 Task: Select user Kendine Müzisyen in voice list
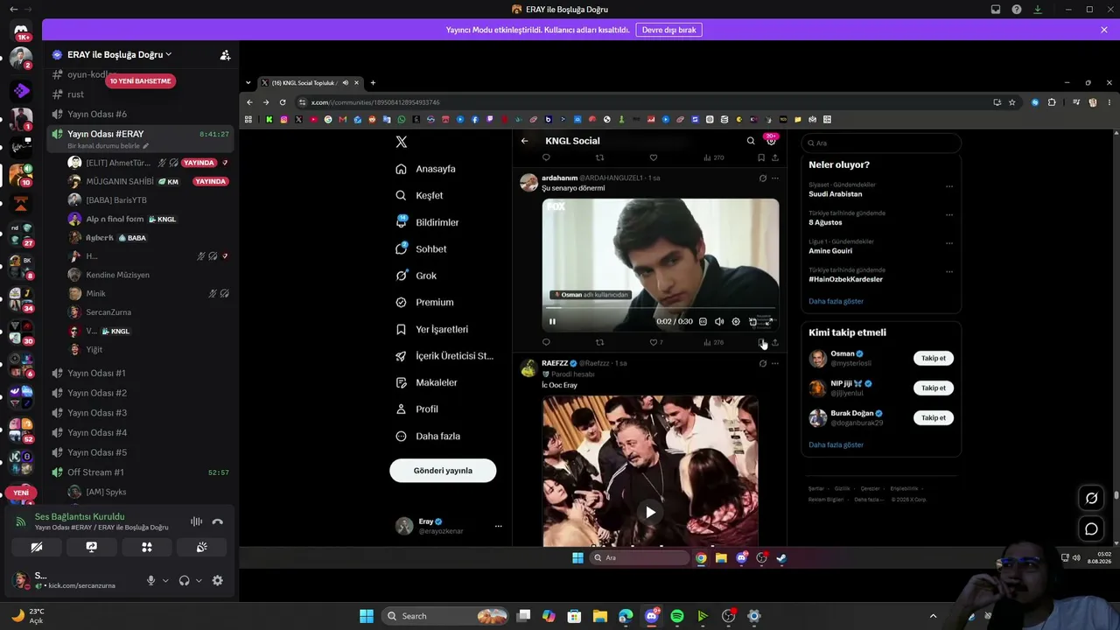point(147,275)
